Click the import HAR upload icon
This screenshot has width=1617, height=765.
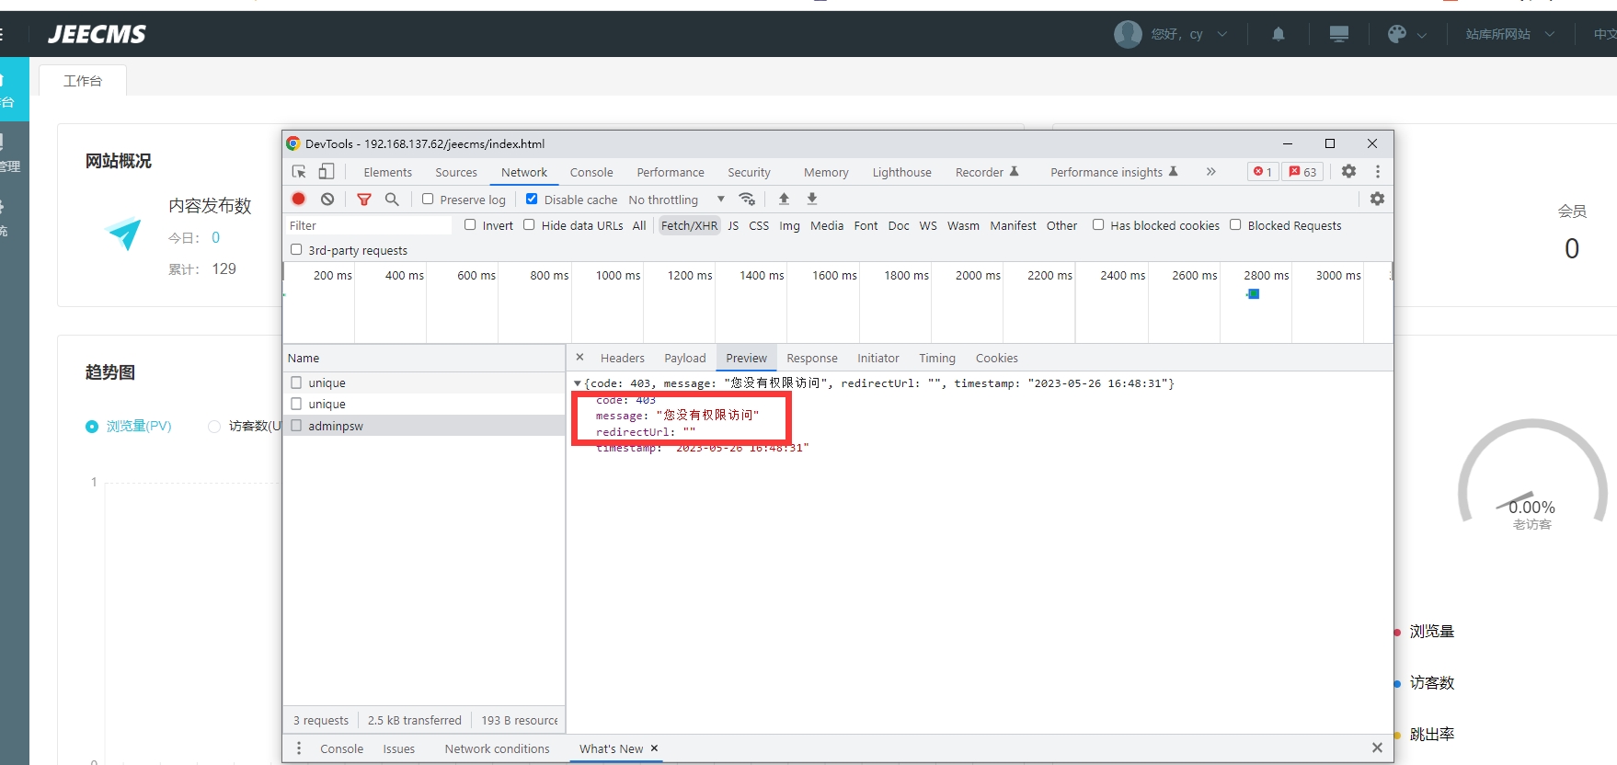pyautogui.click(x=784, y=199)
